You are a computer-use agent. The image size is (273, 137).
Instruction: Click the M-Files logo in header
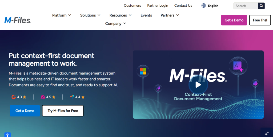tap(18, 20)
